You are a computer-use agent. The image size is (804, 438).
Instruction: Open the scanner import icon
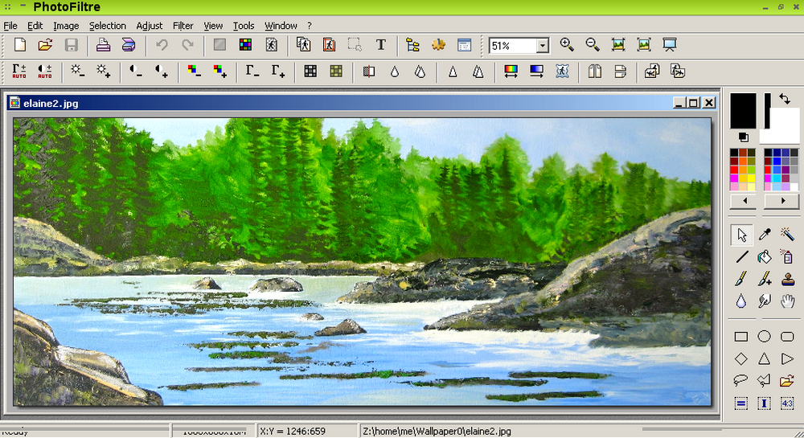coord(129,45)
